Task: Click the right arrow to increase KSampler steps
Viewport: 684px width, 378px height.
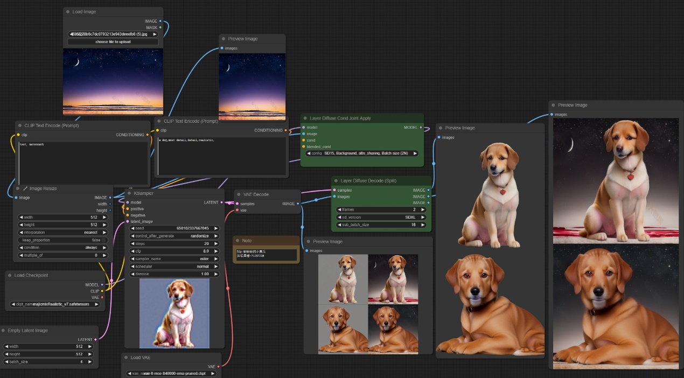Action: click(216, 243)
